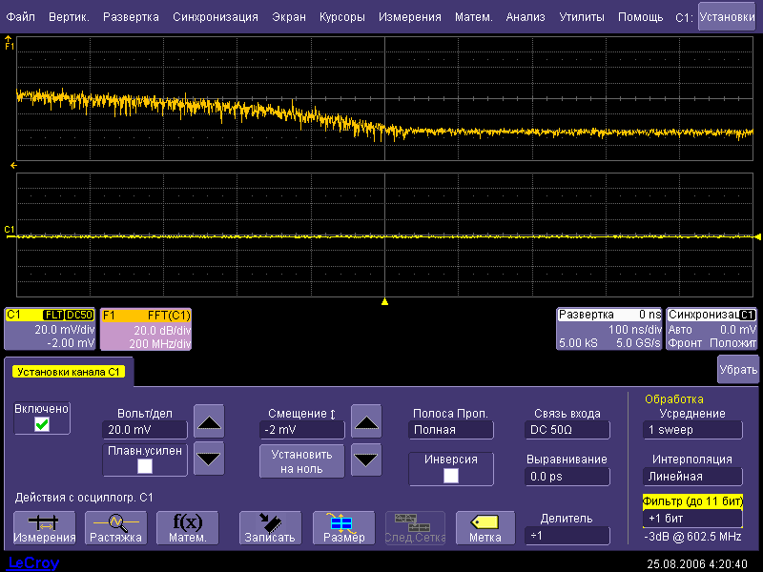Click the Метка label icon button
The width and height of the screenshot is (763, 572).
coord(485,527)
